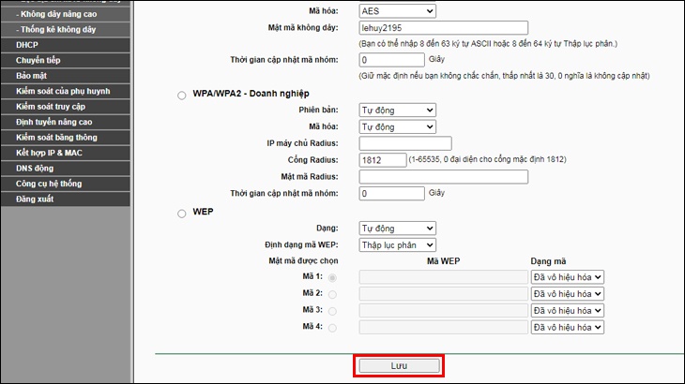Open the Dạng dropdown in WEP section

pos(398,229)
